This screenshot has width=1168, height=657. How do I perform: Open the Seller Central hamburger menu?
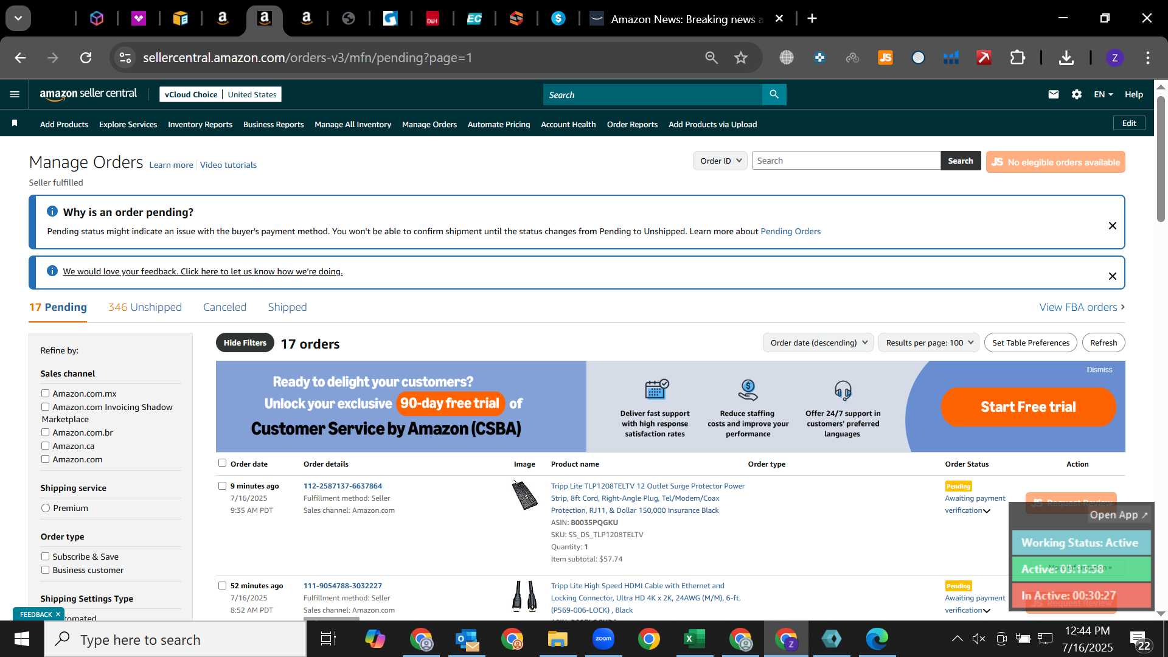click(15, 94)
